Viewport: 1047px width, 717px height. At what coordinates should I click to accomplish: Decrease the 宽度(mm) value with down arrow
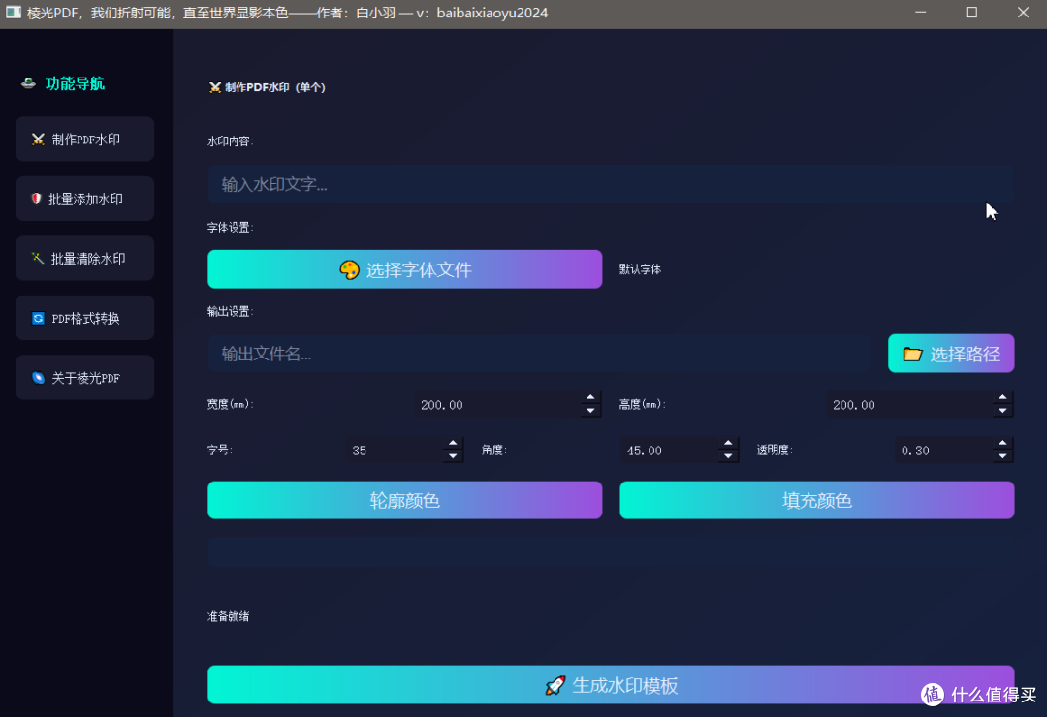pos(590,411)
